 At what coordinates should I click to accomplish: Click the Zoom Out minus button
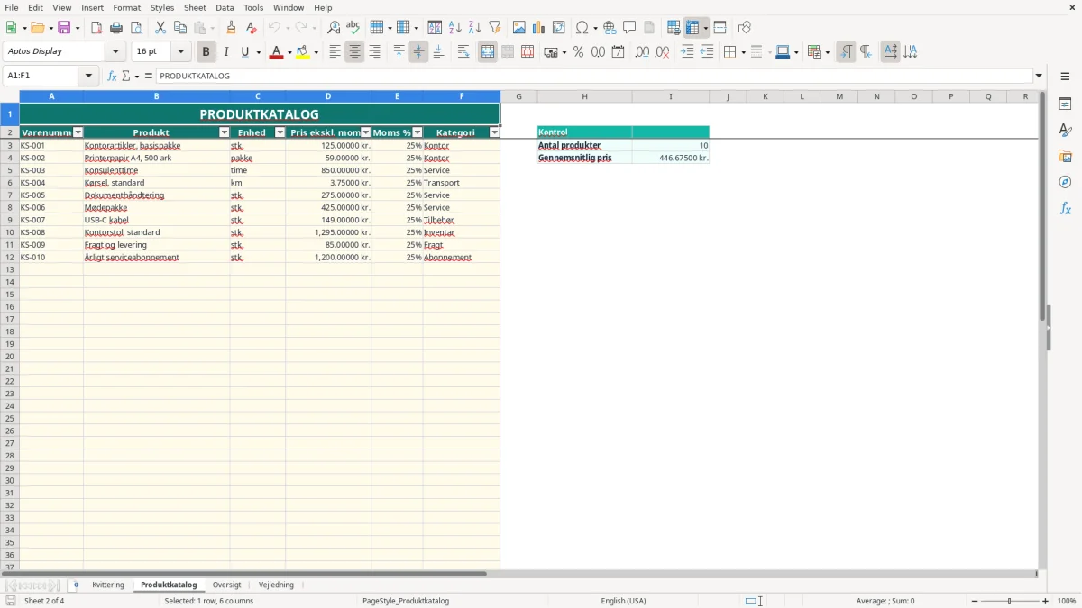(x=975, y=601)
